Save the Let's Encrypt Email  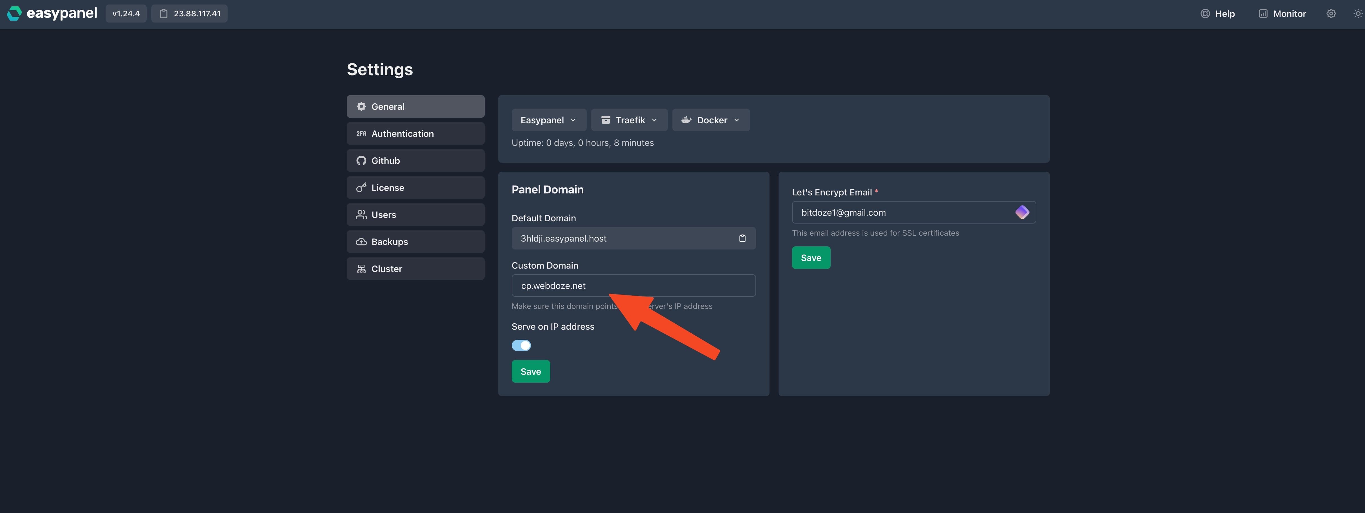[x=811, y=258]
